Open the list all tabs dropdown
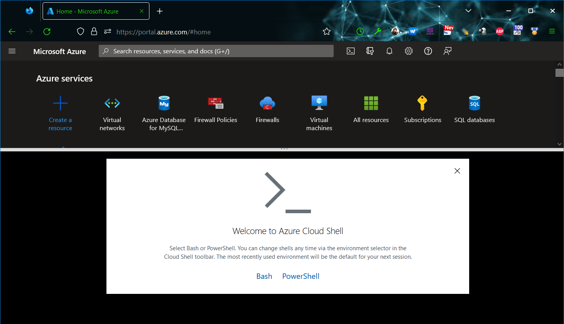Image resolution: width=564 pixels, height=324 pixels. coord(468,11)
